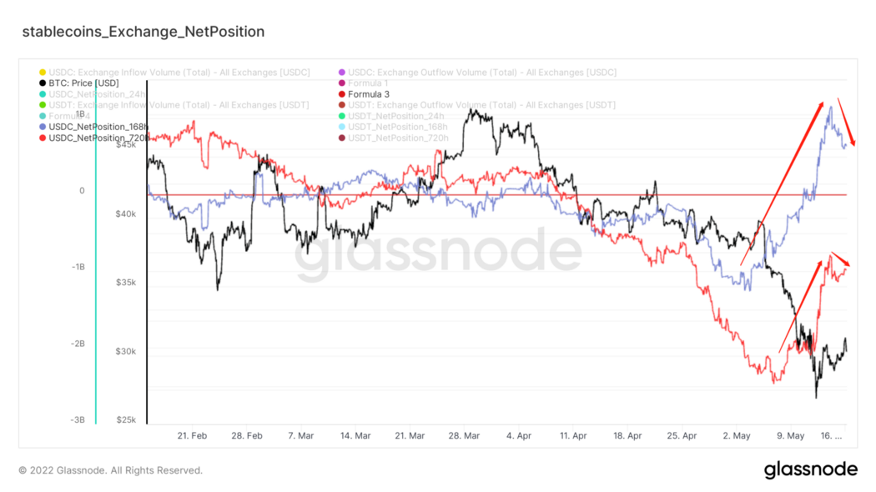Click the stablecoins_Exchange_NetPosition chart title
876x492 pixels.
pos(141,32)
